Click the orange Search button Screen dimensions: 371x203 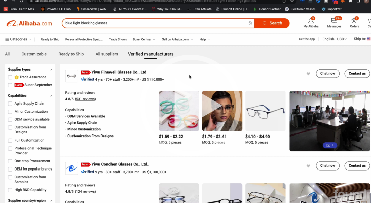click(272, 23)
